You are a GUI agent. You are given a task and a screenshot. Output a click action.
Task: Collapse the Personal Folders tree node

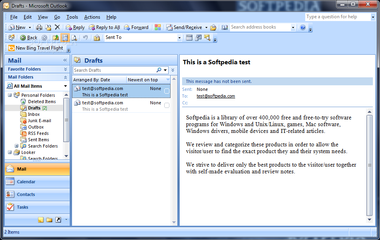click(x=9, y=95)
